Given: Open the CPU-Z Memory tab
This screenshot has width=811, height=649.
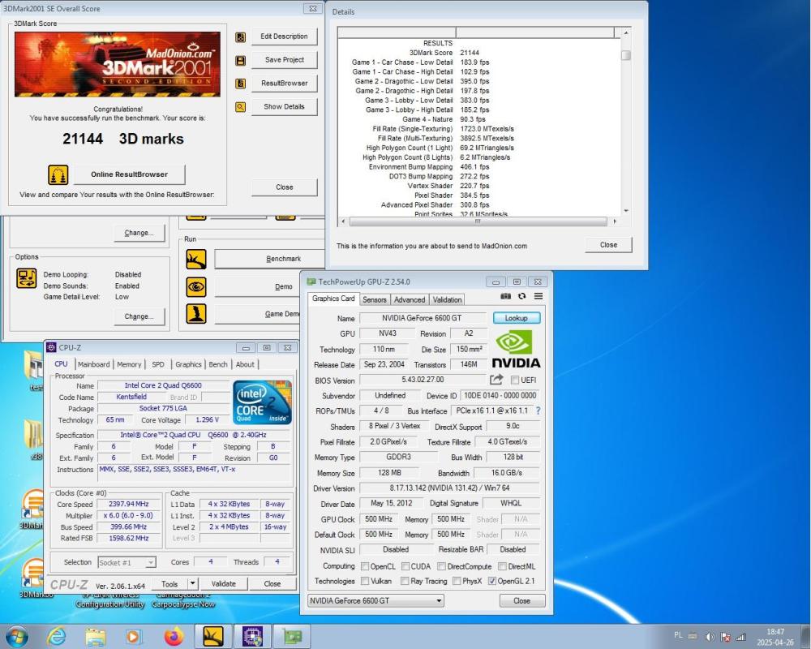Looking at the screenshot, I should (x=128, y=364).
